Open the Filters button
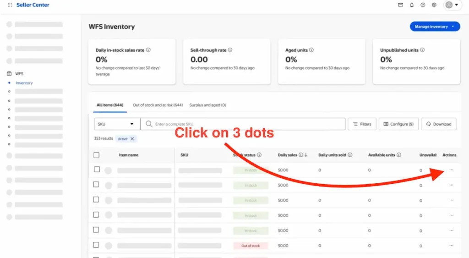 pos(362,124)
